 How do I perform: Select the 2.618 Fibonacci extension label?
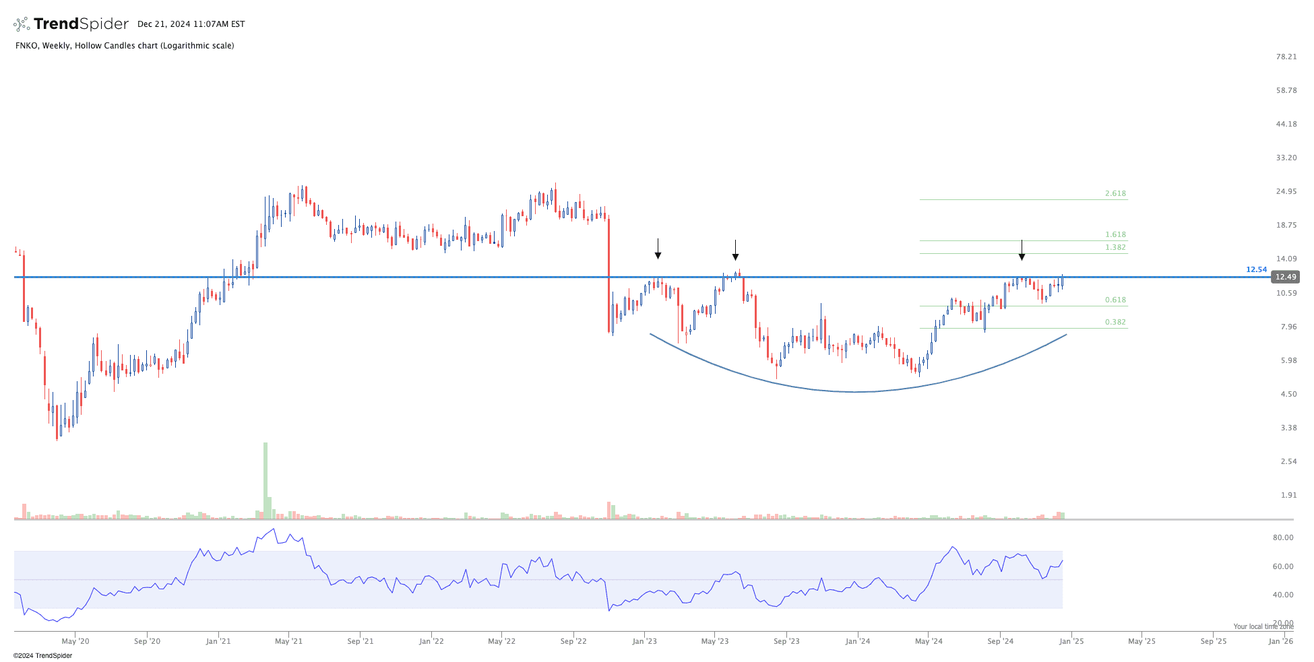1115,194
